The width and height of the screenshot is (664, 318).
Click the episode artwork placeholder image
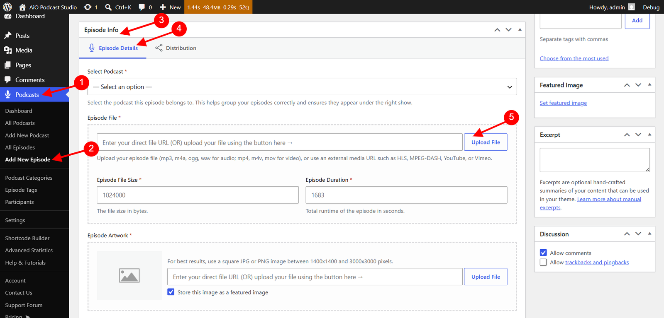129,275
